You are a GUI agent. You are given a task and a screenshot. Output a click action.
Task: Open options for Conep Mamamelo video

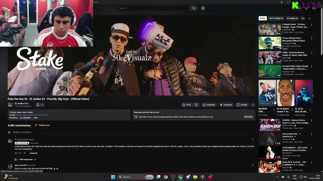(x=312, y=38)
